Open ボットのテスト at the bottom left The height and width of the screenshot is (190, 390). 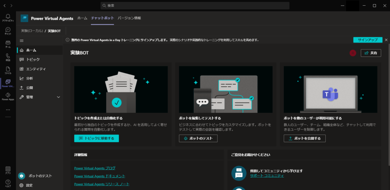(x=40, y=176)
